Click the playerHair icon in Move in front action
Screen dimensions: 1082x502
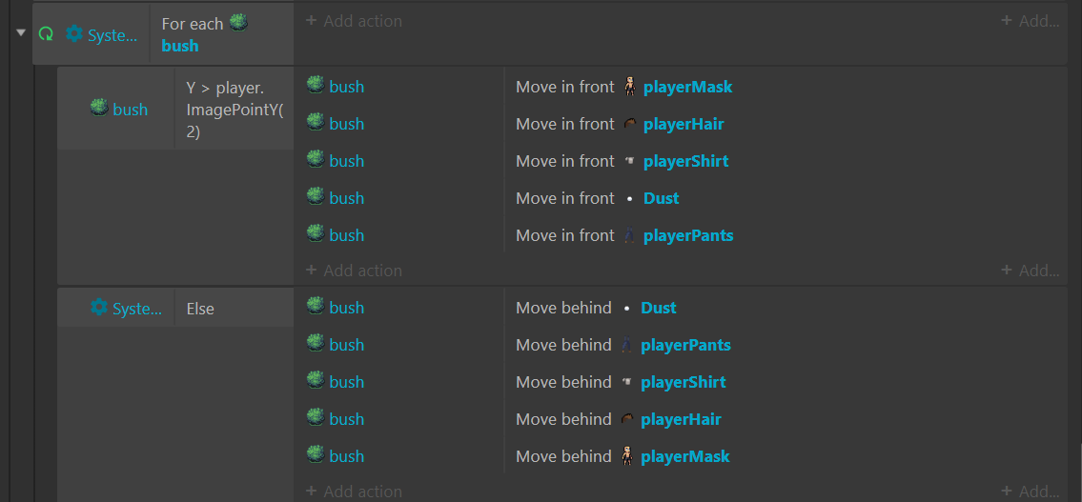click(x=628, y=124)
